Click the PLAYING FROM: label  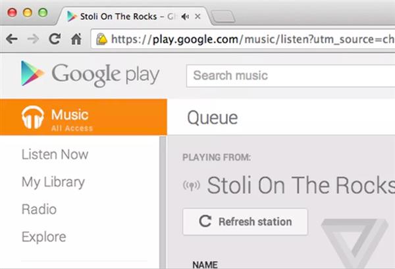[217, 158]
